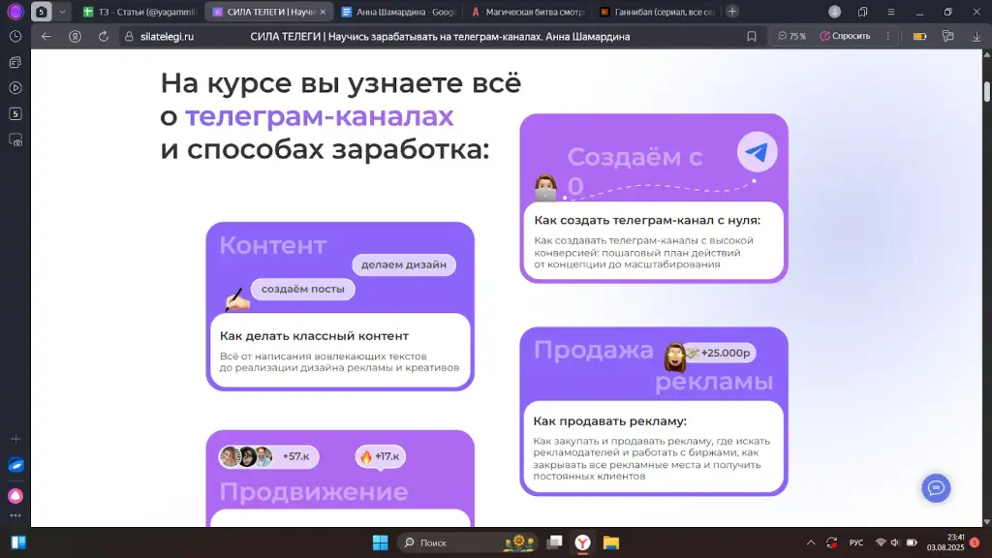Viewport: 992px width, 558px height.
Task: Switch to the Магическая битва tab
Action: tap(528, 12)
